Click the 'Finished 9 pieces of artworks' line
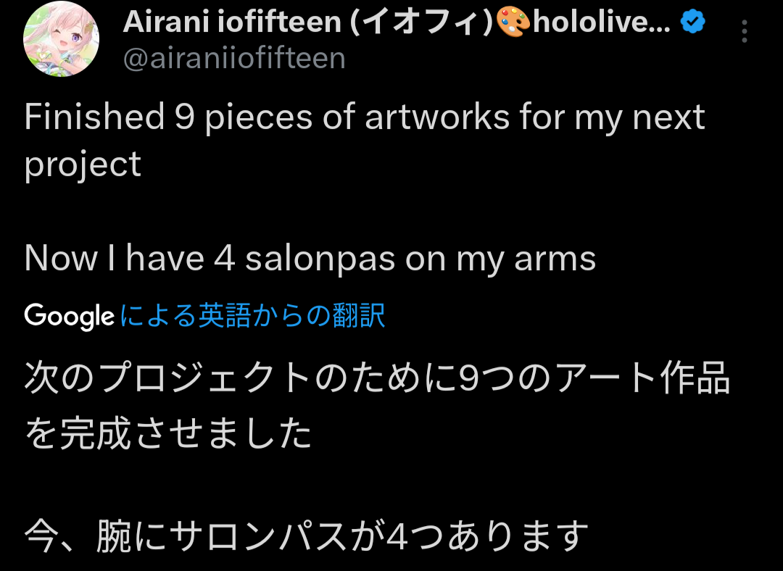This screenshot has height=571, width=783. [365, 118]
